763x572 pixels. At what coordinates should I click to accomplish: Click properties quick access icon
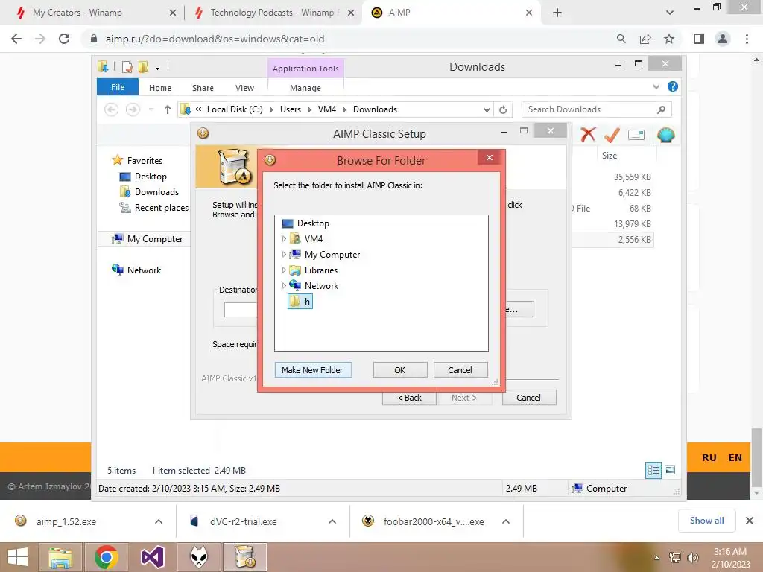127,67
